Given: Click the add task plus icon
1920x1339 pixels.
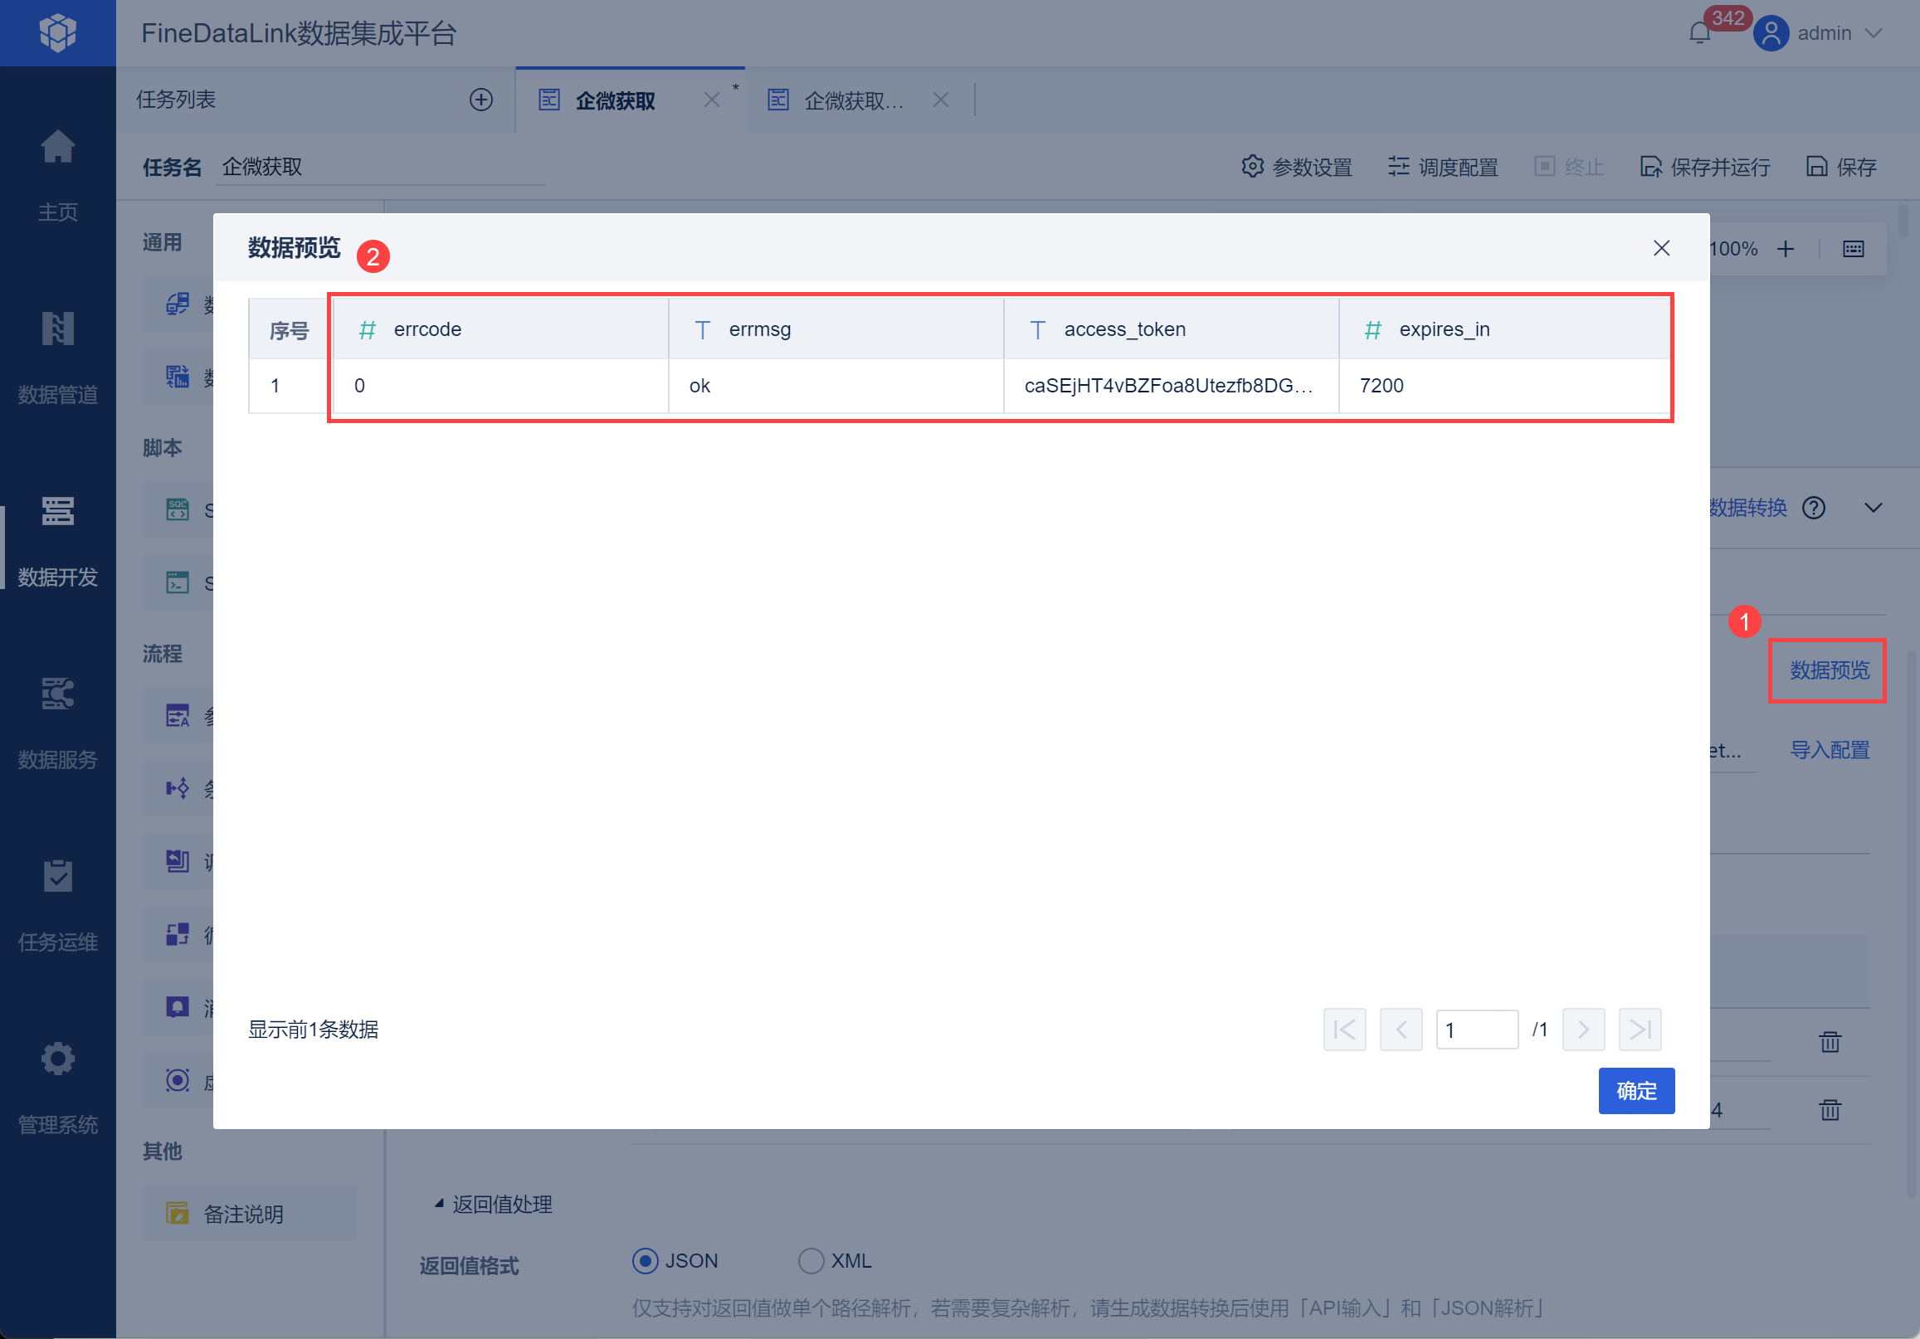Looking at the screenshot, I should [x=481, y=100].
